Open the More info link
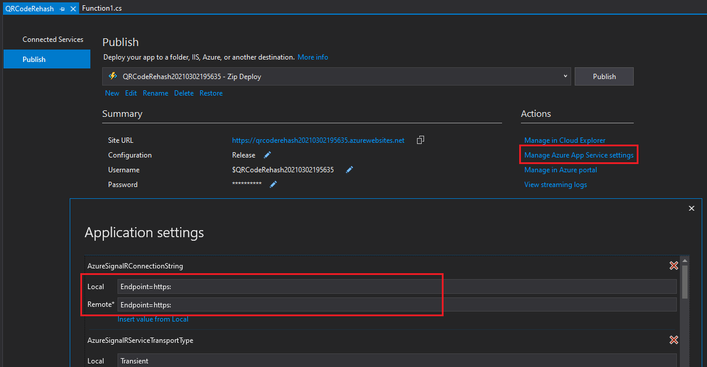Image resolution: width=707 pixels, height=367 pixels. click(313, 57)
